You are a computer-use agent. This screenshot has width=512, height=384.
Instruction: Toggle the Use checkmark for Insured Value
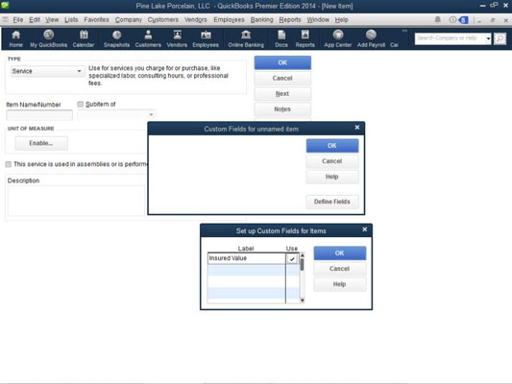click(292, 258)
